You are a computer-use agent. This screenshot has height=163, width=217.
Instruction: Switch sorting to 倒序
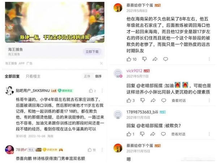(98, 76)
